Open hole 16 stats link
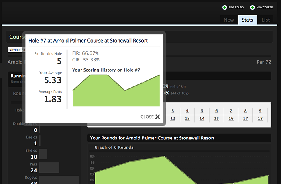Viewport: 281px width, 184px height. coord(231,119)
